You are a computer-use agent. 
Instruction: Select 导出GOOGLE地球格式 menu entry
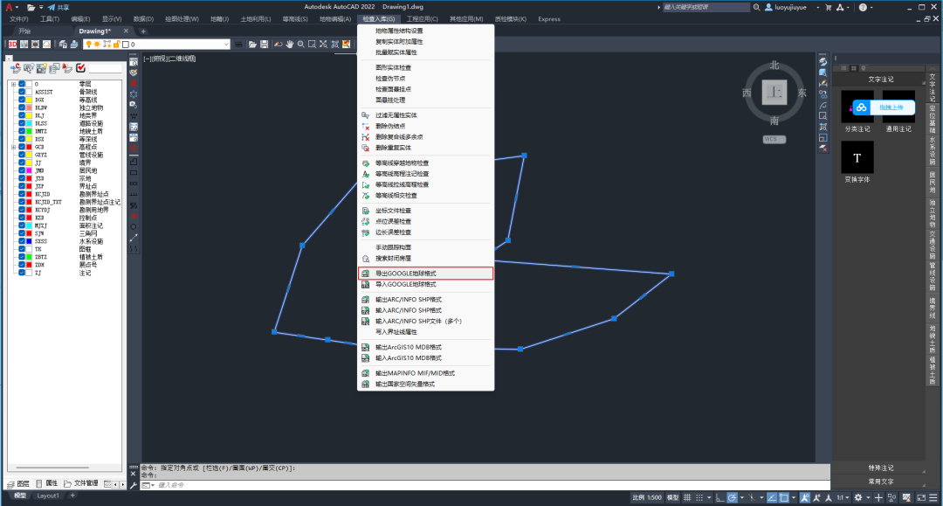[x=426, y=274]
